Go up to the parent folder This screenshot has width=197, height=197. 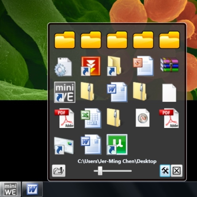tap(59, 171)
